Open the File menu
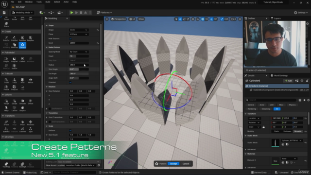This screenshot has width=311, height=175. click(x=12, y=2)
